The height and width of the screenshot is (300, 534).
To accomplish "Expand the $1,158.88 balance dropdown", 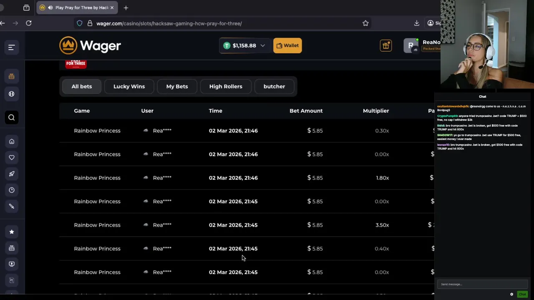I will pyautogui.click(x=262, y=45).
